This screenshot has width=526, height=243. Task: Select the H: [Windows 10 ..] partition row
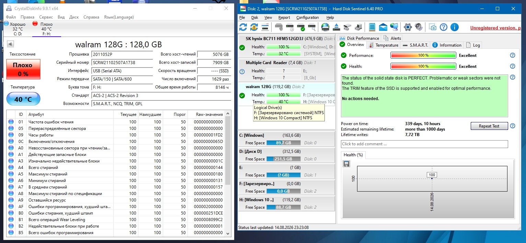(x=286, y=204)
